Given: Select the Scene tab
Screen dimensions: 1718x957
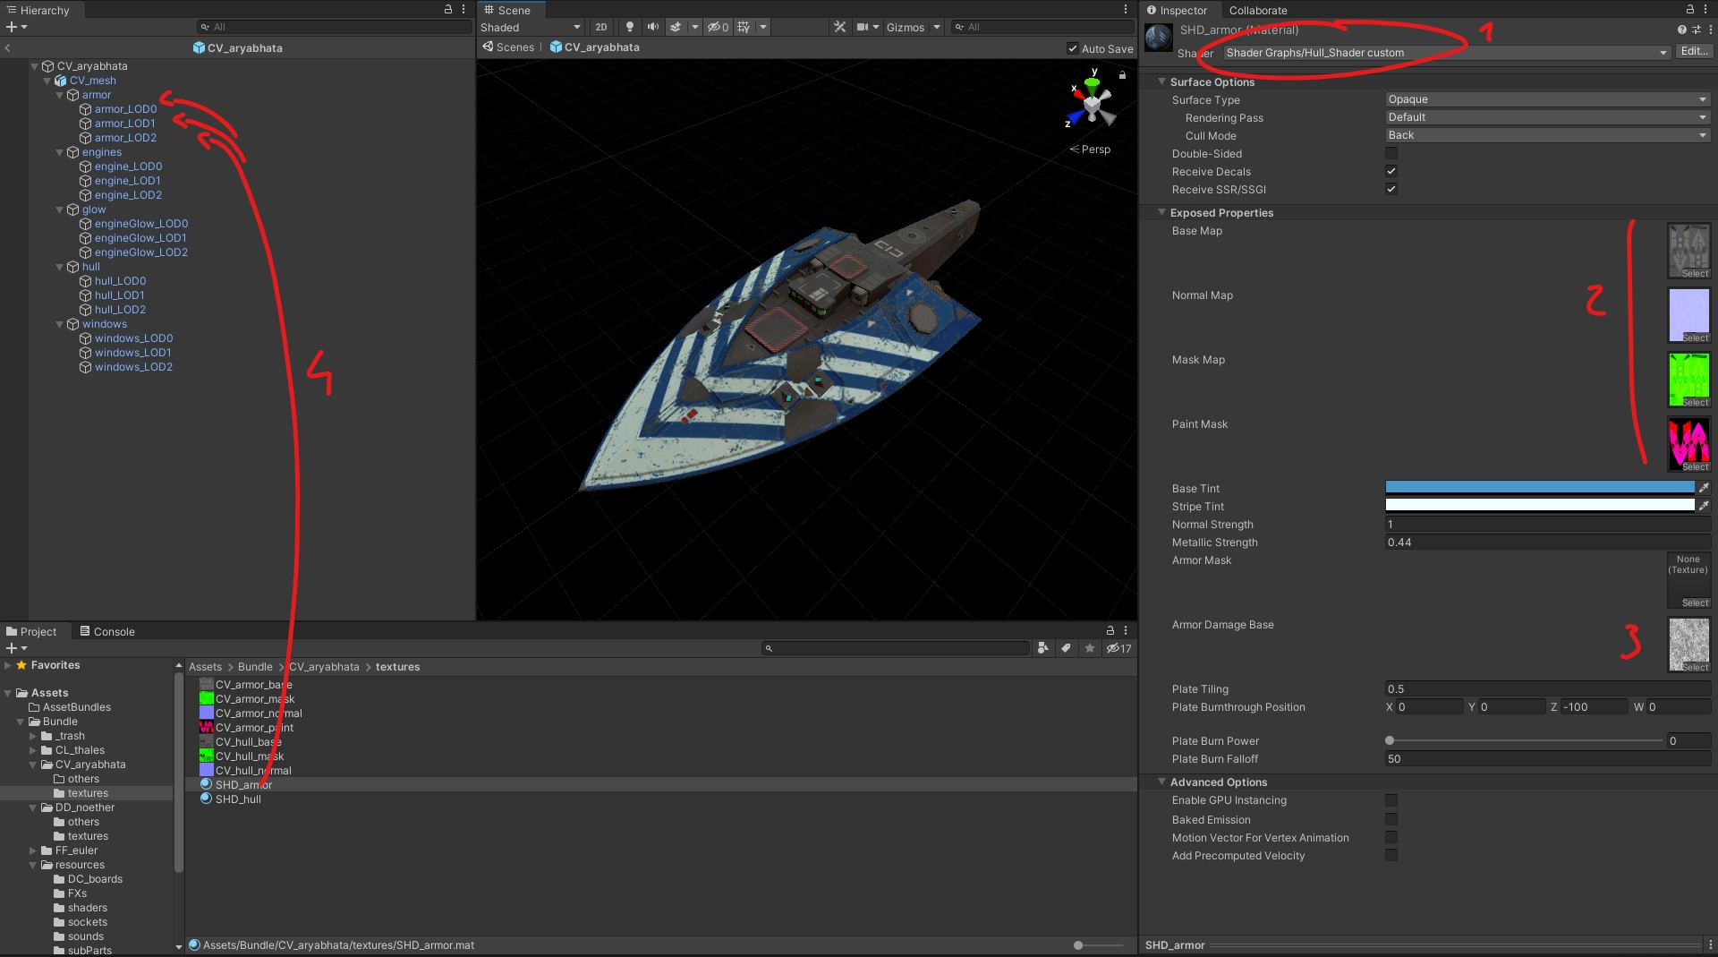Looking at the screenshot, I should click(x=507, y=10).
